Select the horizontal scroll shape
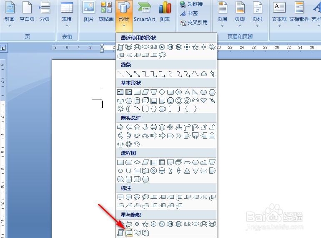The width and height of the screenshot is (321, 238). pos(129,233)
